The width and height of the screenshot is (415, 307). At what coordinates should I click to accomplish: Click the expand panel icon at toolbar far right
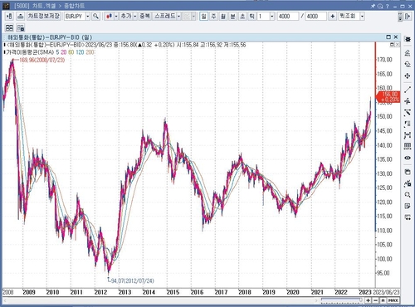[408, 17]
